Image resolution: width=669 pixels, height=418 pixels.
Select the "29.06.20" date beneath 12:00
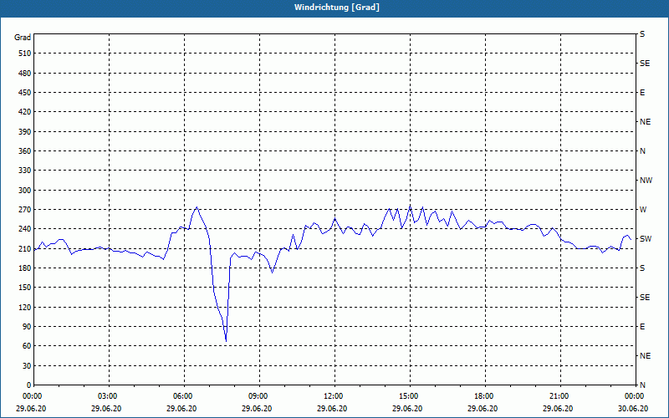pos(332,409)
